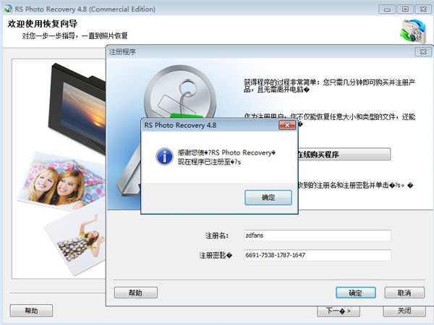Click the 在线购买程序 button
This screenshot has height=325, width=434.
(x=344, y=155)
